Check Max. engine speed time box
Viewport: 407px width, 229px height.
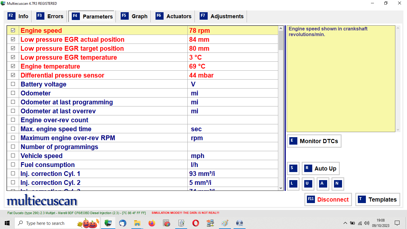click(13, 129)
